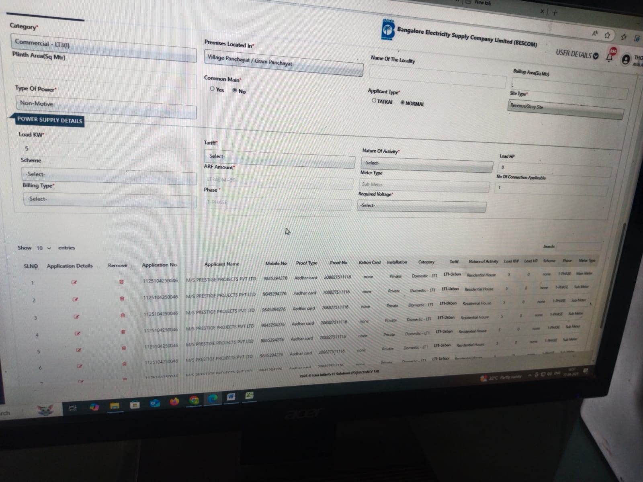Switch to Word on the taskbar
643x482 pixels.
[231, 397]
